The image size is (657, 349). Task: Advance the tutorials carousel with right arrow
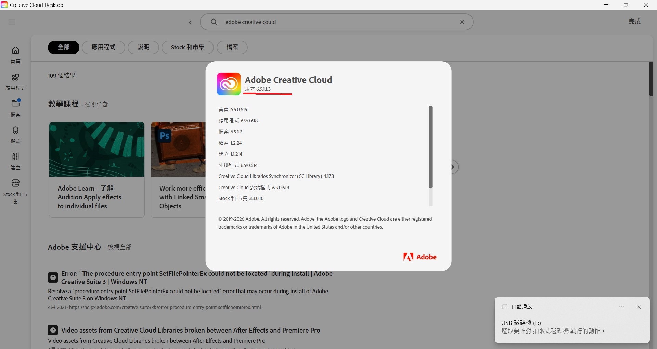tap(453, 167)
